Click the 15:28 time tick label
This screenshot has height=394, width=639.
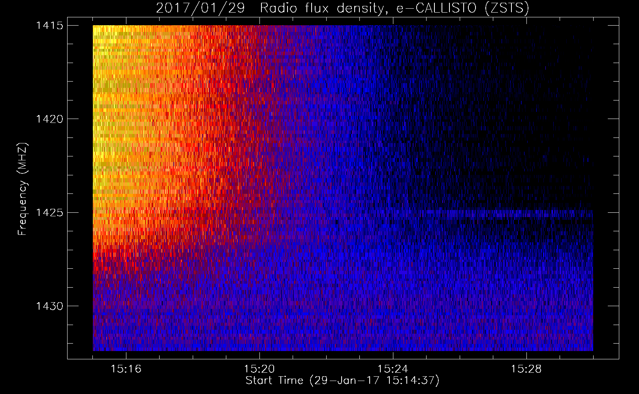(526, 369)
